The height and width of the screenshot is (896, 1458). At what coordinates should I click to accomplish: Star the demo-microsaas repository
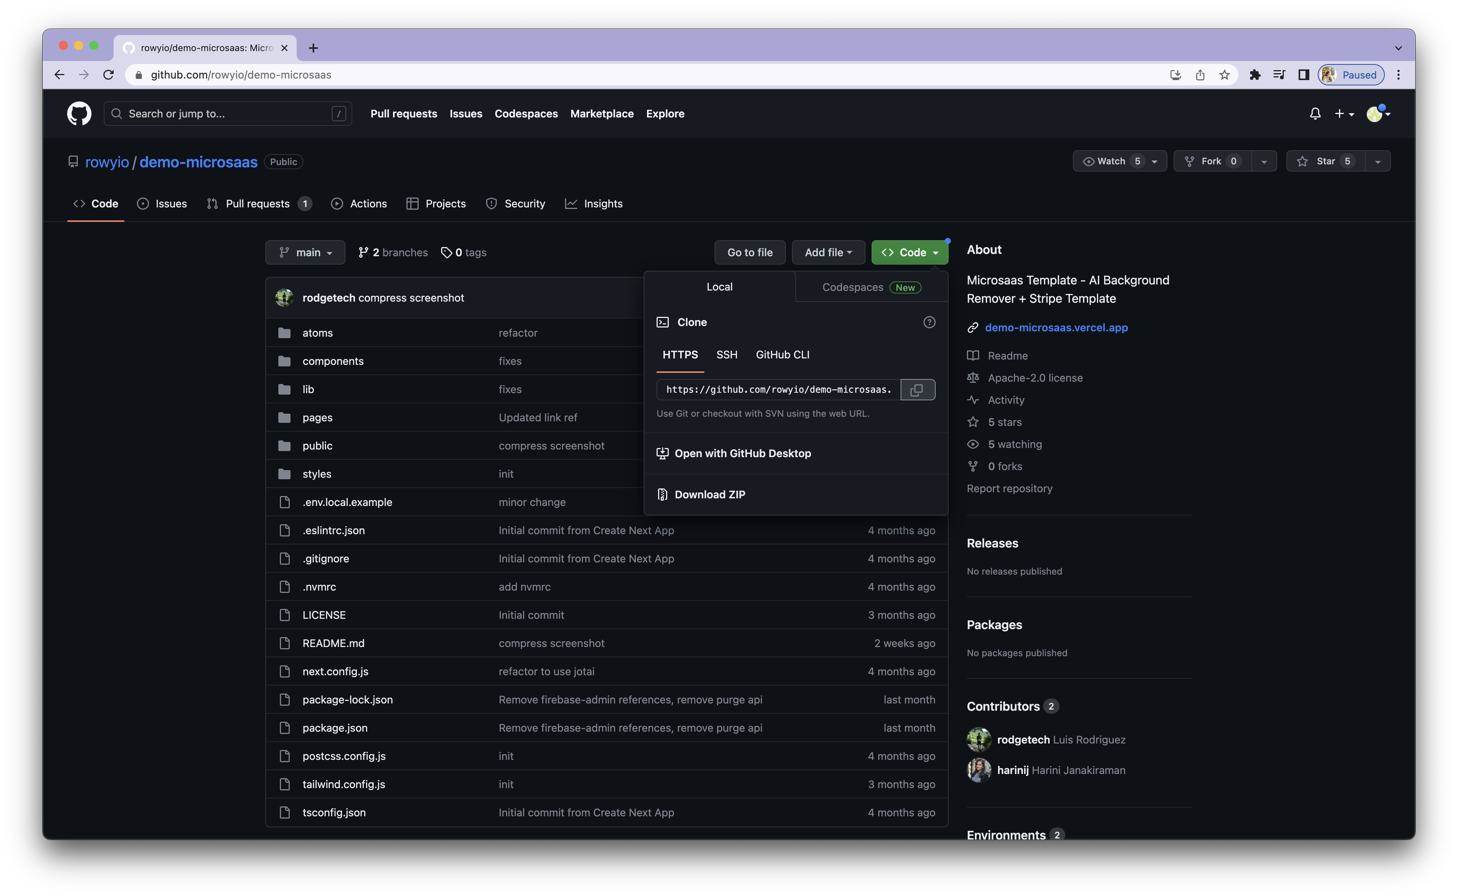tap(1326, 161)
